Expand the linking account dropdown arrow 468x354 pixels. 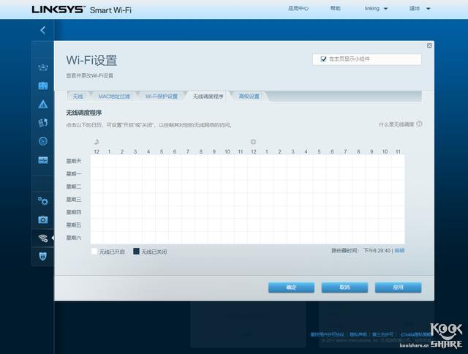tap(385, 9)
